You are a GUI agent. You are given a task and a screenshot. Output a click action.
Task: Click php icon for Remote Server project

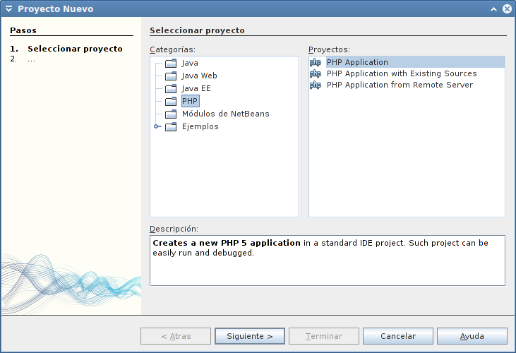point(316,85)
